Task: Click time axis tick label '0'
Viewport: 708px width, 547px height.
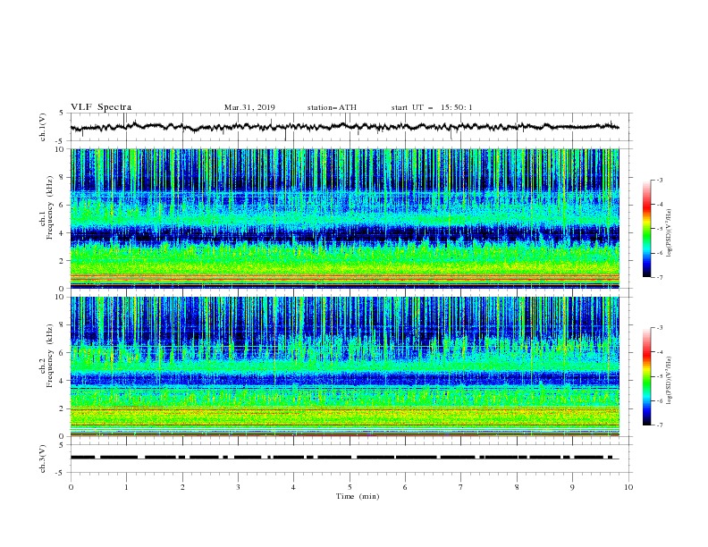Action: (71, 487)
